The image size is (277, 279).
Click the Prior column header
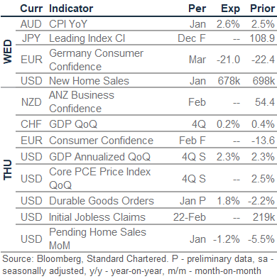262,9
